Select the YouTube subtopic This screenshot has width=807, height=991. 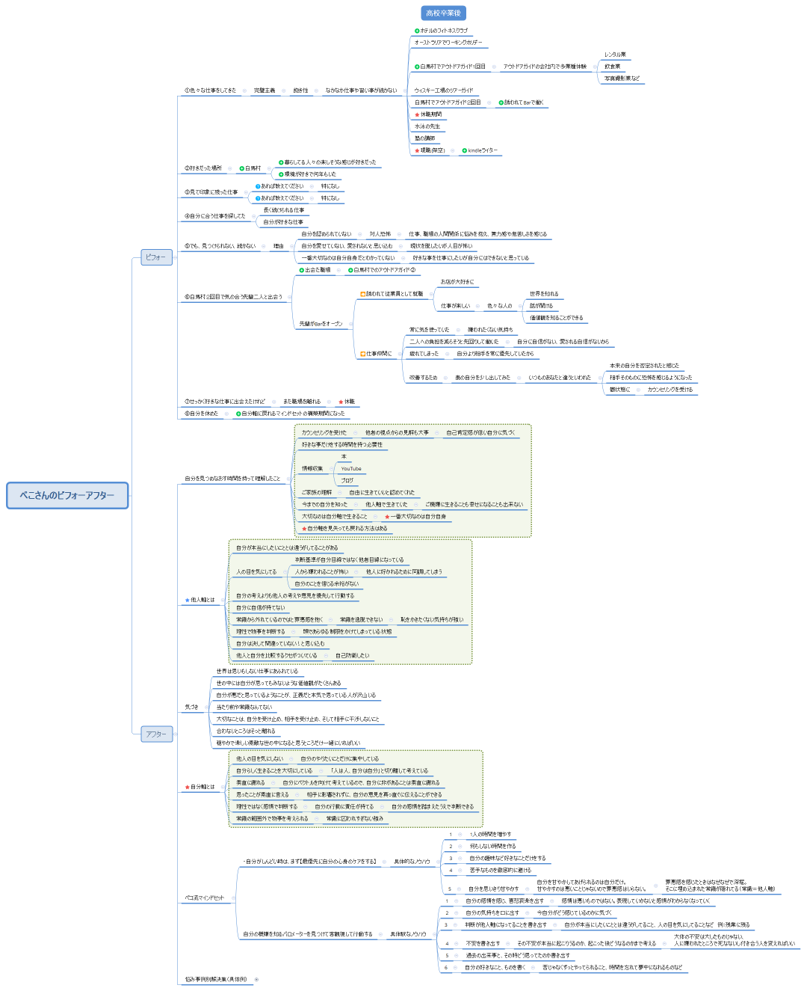pyautogui.click(x=350, y=469)
